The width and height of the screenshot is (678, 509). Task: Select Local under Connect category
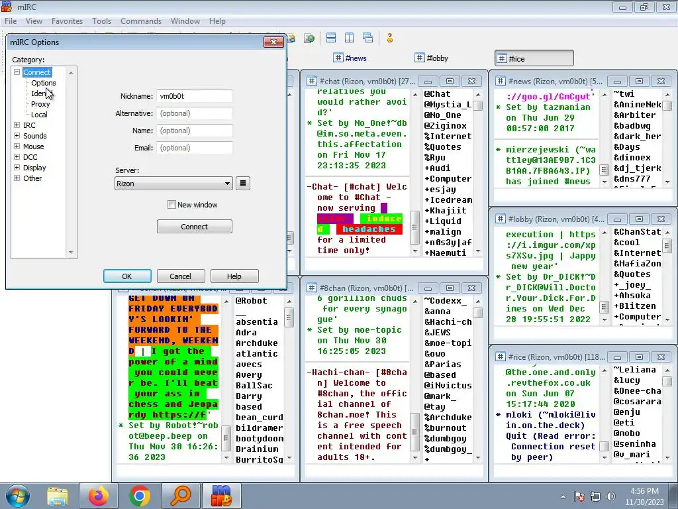point(39,115)
